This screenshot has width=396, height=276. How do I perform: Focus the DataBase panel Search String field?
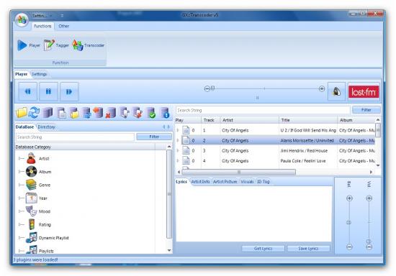click(x=75, y=137)
